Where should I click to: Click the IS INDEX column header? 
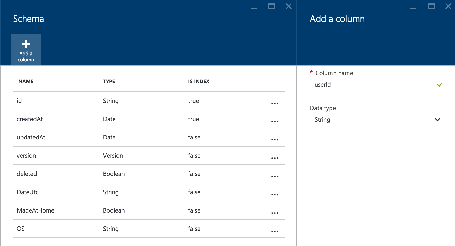(199, 81)
